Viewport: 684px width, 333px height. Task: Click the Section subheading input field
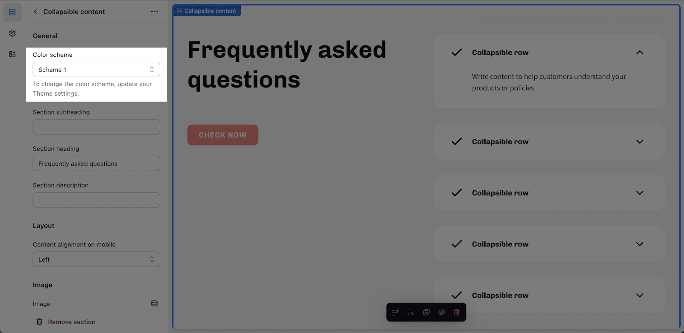[97, 127]
